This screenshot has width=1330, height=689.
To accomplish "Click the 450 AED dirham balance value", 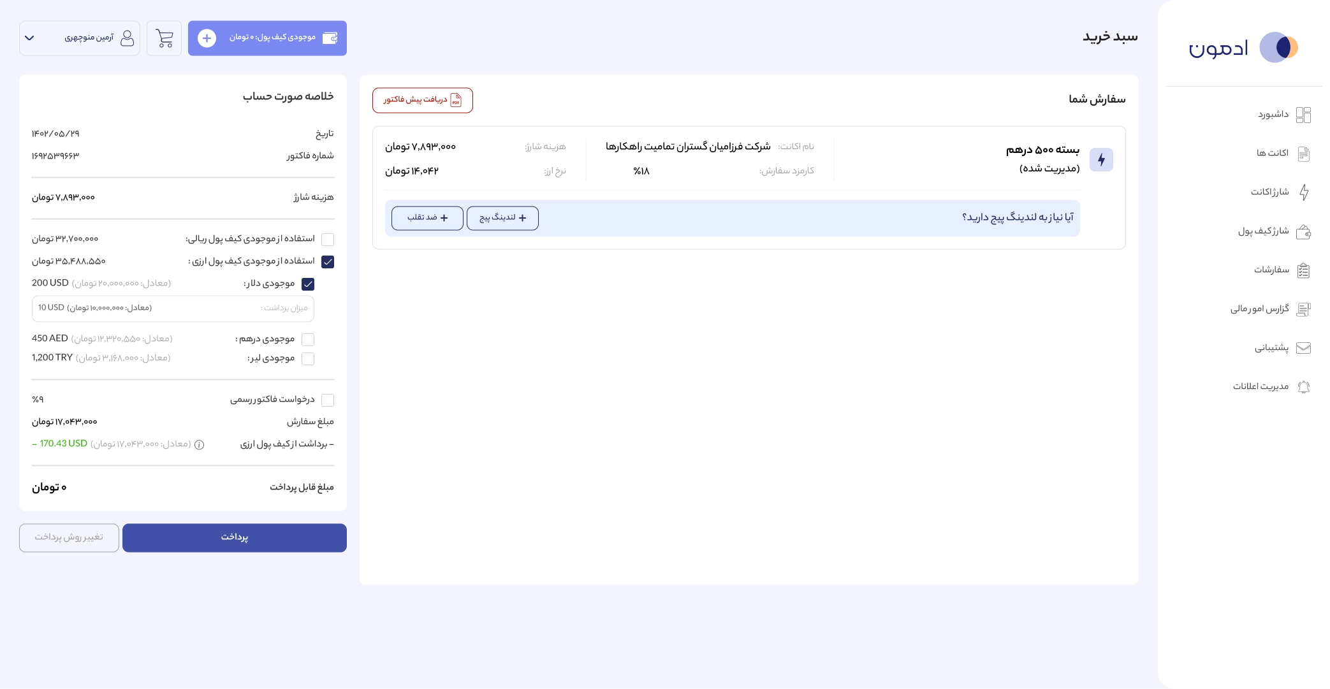I will point(50,339).
